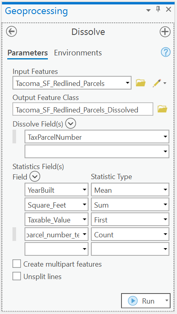This screenshot has height=314, width=177.
Task: Click the plus icon beside the Dissolve title
Action: click(165, 32)
